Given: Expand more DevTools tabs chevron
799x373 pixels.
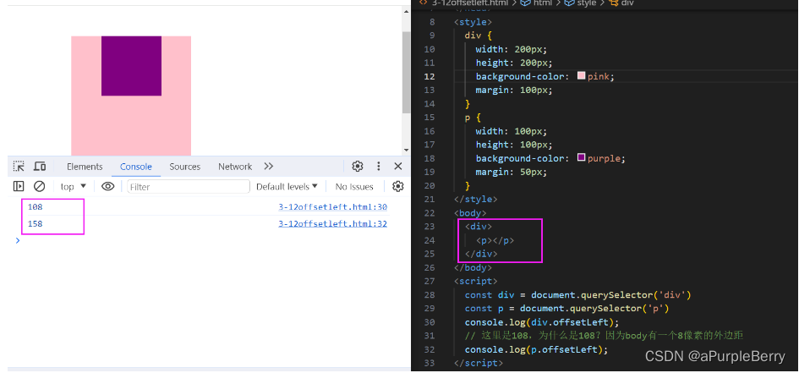Looking at the screenshot, I should coord(269,166).
